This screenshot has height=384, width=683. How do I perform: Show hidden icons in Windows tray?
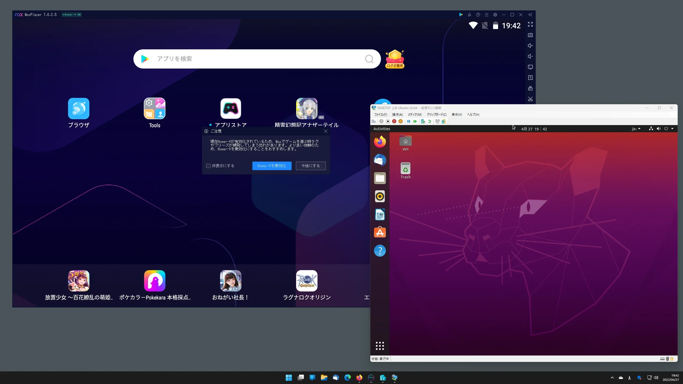tap(612, 378)
